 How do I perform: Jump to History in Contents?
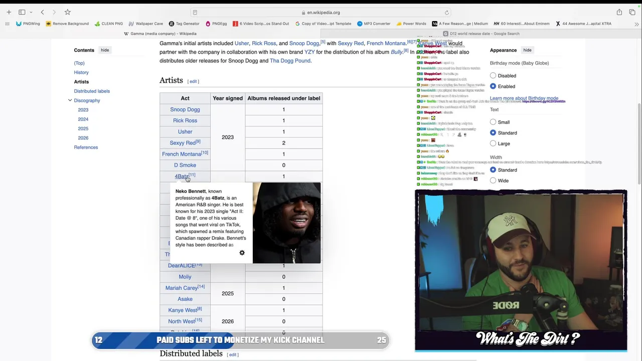click(x=81, y=72)
